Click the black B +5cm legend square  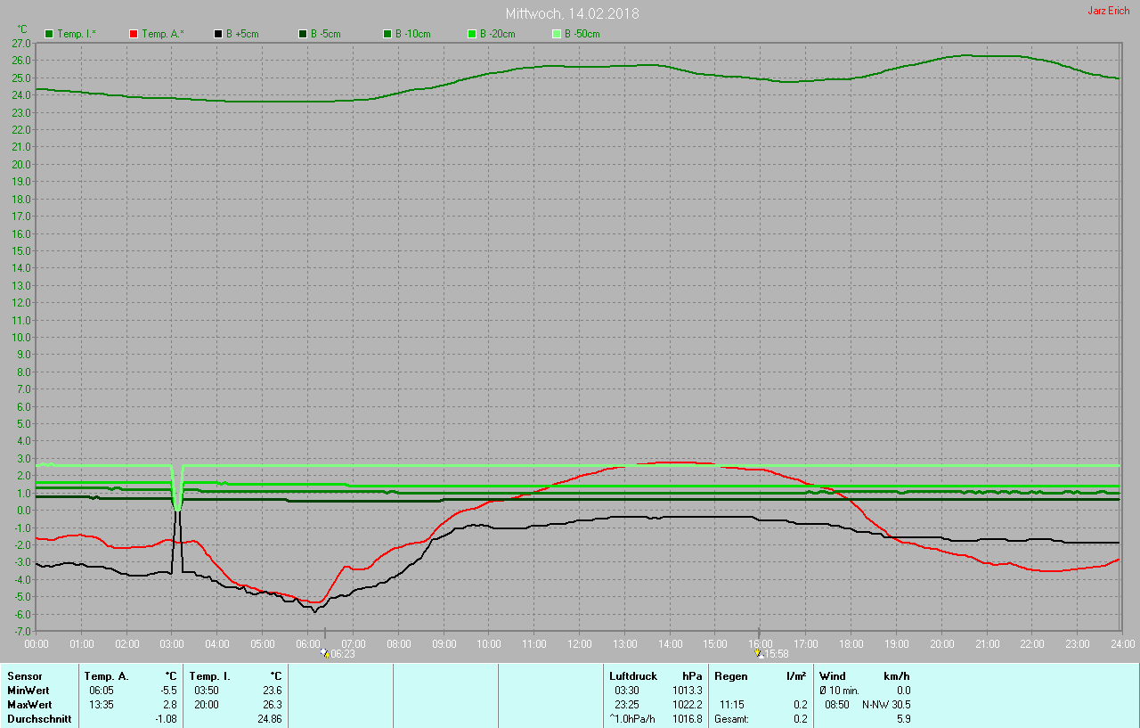tap(217, 34)
